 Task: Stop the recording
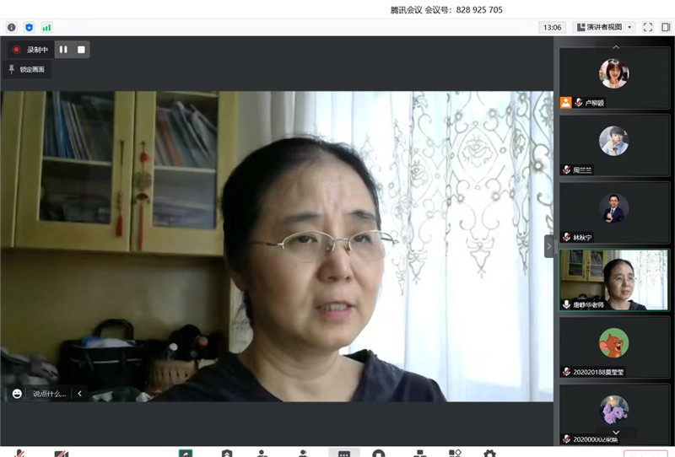coord(81,50)
